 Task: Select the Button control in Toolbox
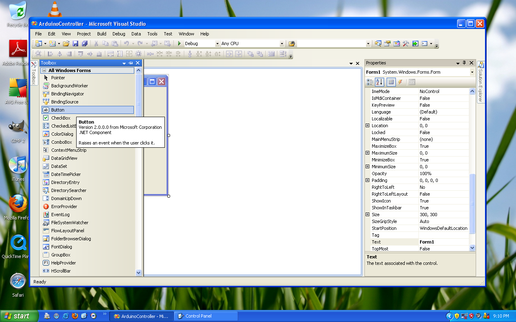click(x=88, y=110)
